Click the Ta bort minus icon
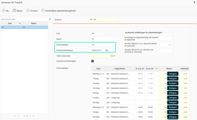 [x=28, y=11]
